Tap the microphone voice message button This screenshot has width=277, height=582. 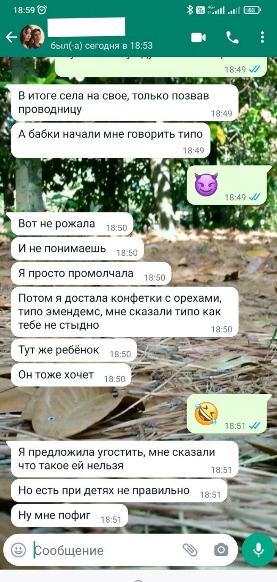pyautogui.click(x=259, y=550)
